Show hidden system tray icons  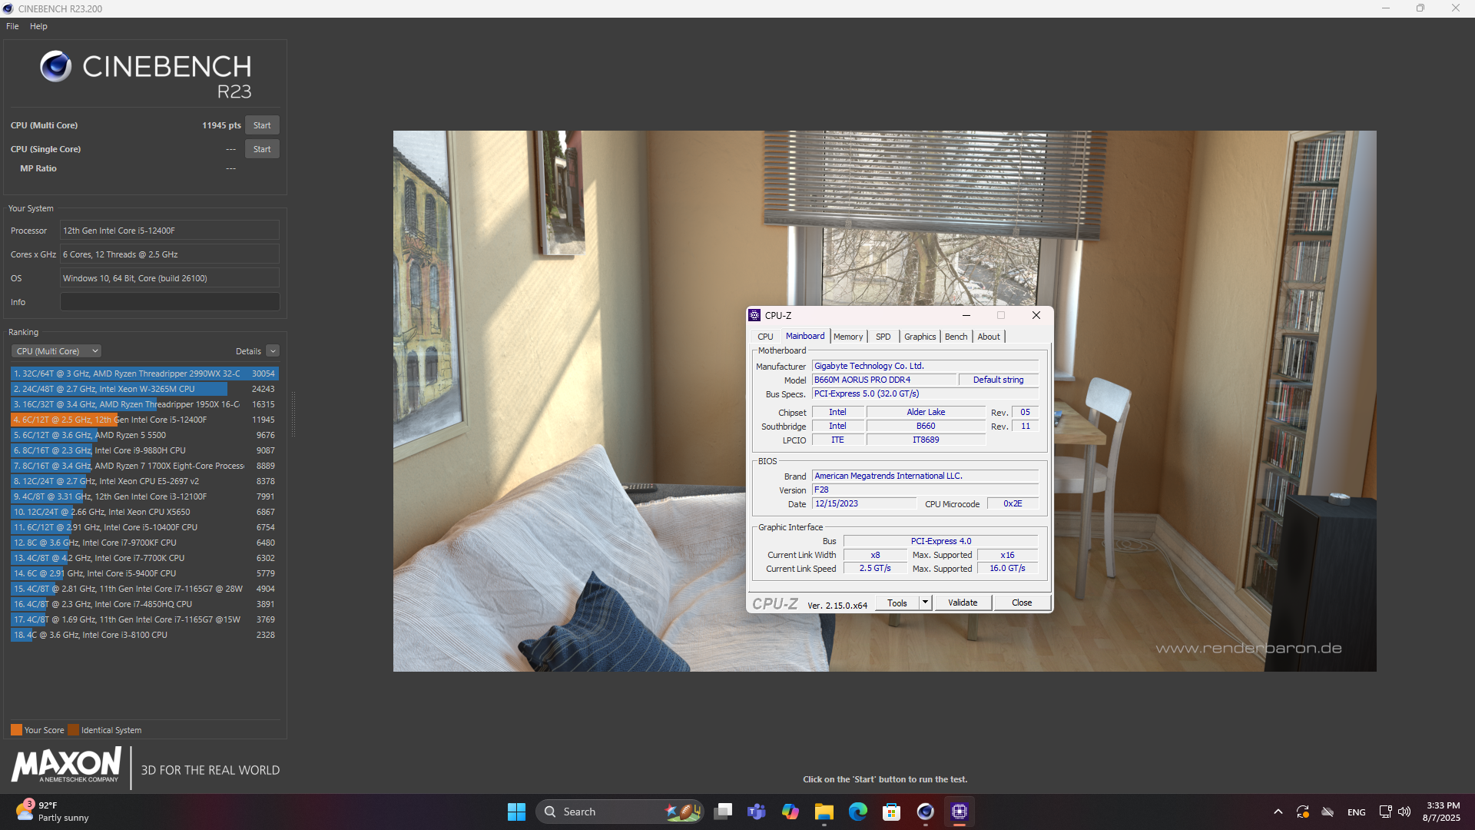click(1278, 812)
